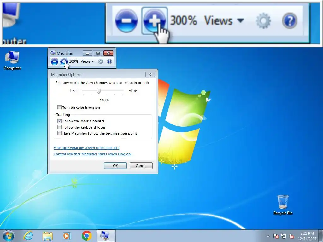Expand the Views dropdown in Magnifier
Image resolution: width=323 pixels, height=242 pixels.
pyautogui.click(x=87, y=61)
